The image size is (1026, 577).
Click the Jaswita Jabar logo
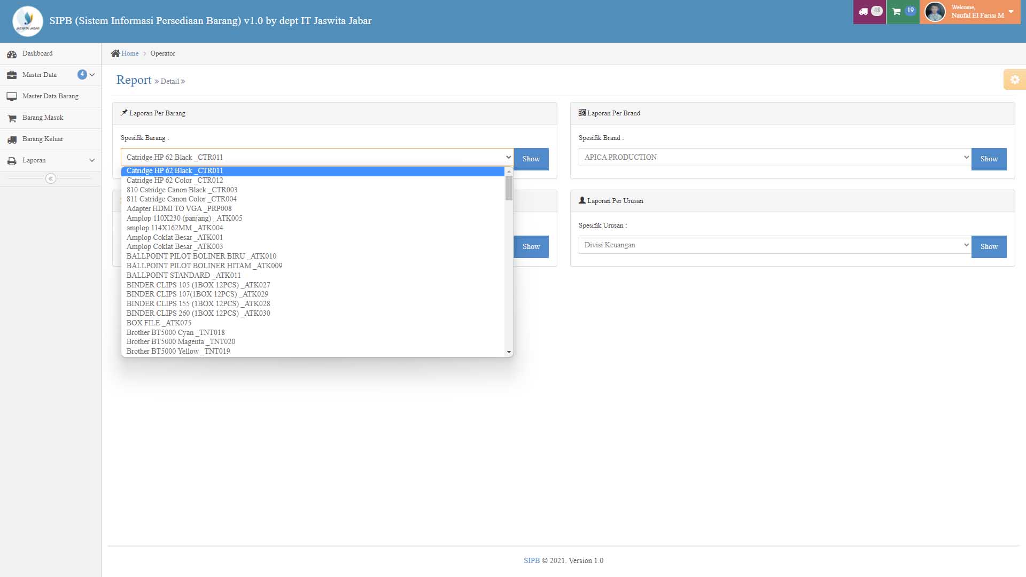point(28,21)
